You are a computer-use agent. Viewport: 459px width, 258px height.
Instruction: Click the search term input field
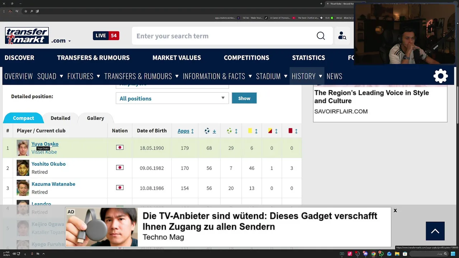(x=224, y=36)
